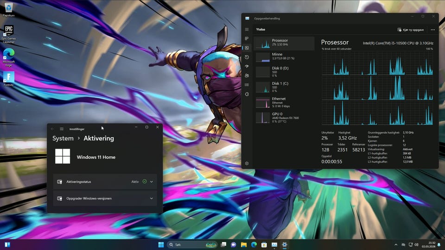Expand 'Oppgrader Windows-versjonen' chevron

(x=152, y=199)
